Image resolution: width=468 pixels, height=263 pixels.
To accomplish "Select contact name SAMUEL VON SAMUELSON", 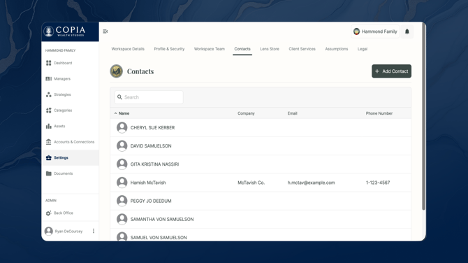I will (x=159, y=238).
